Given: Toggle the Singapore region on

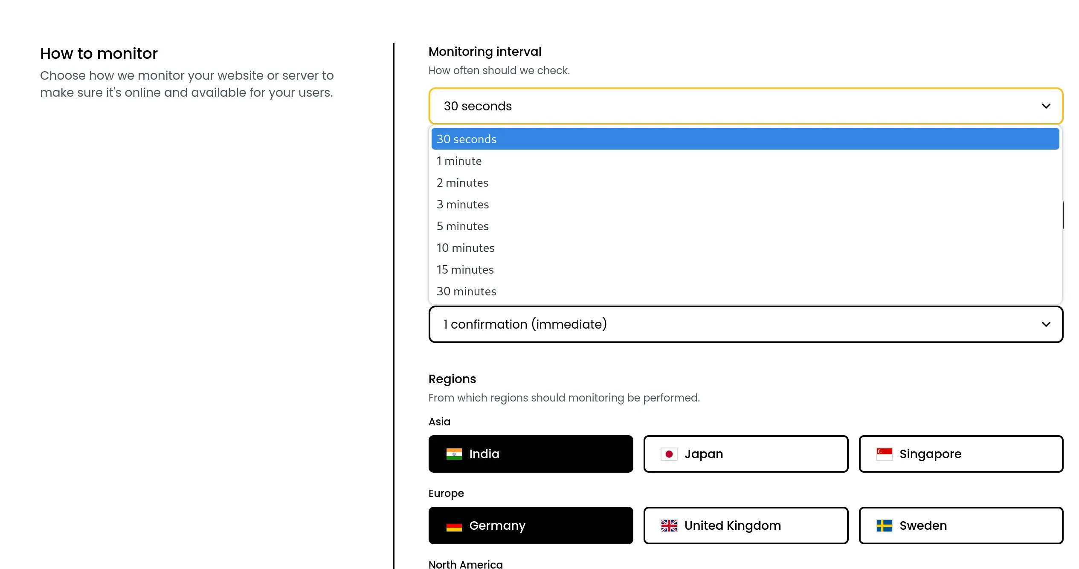Looking at the screenshot, I should pyautogui.click(x=961, y=454).
